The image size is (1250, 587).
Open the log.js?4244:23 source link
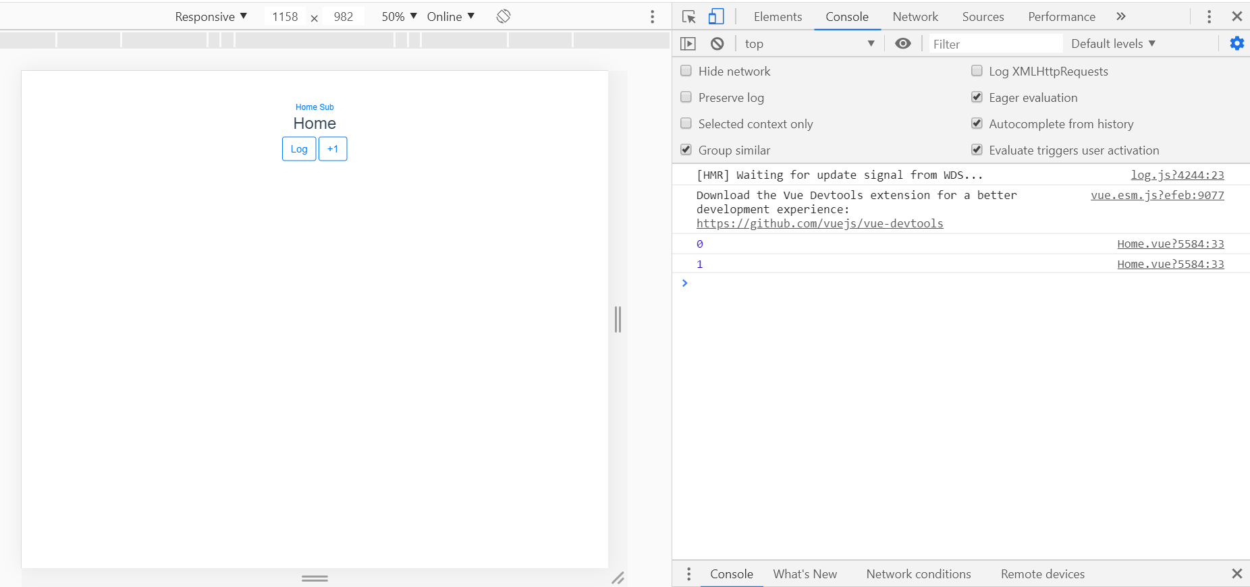click(x=1177, y=175)
